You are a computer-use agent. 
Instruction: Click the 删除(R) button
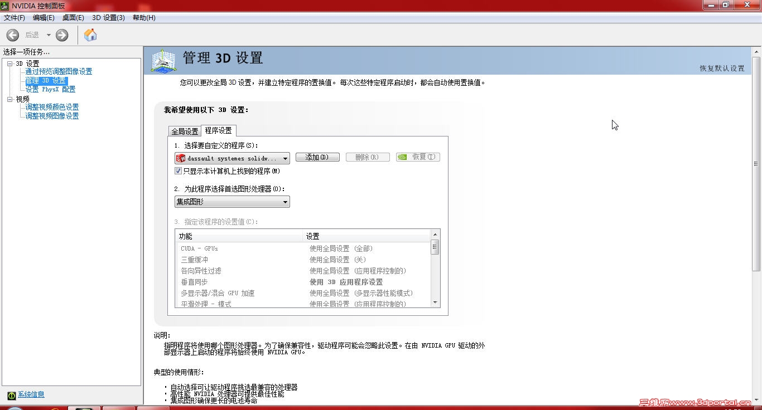tap(368, 158)
